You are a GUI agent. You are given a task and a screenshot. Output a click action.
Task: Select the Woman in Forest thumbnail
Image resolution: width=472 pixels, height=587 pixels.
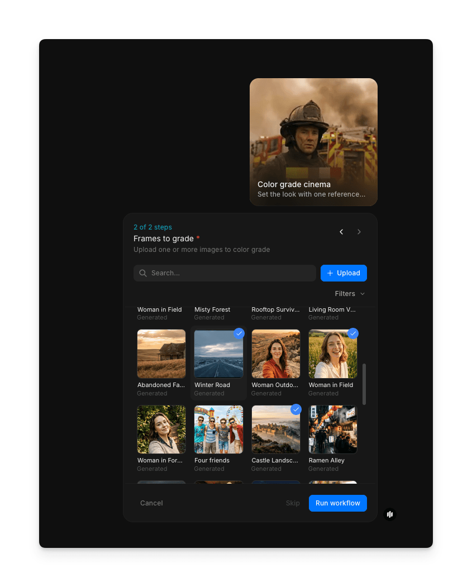[x=161, y=429]
